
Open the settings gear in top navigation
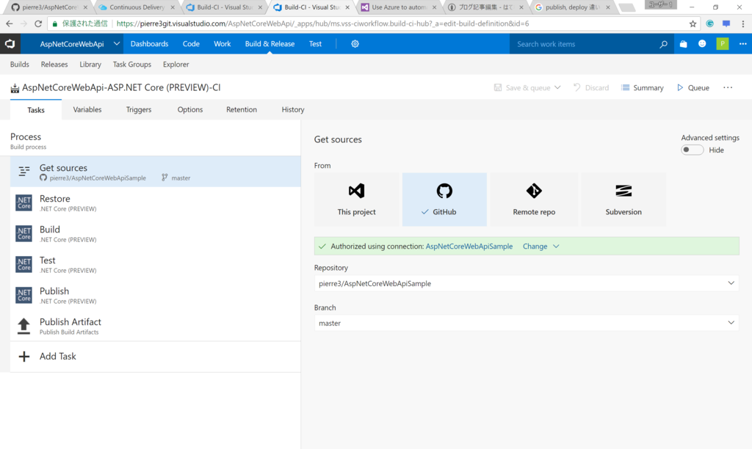click(355, 43)
